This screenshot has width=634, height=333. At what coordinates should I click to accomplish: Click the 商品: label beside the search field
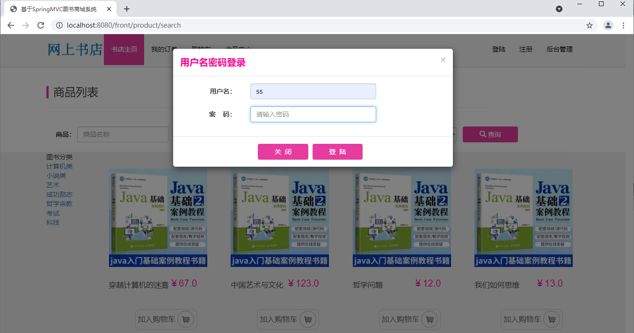point(63,134)
